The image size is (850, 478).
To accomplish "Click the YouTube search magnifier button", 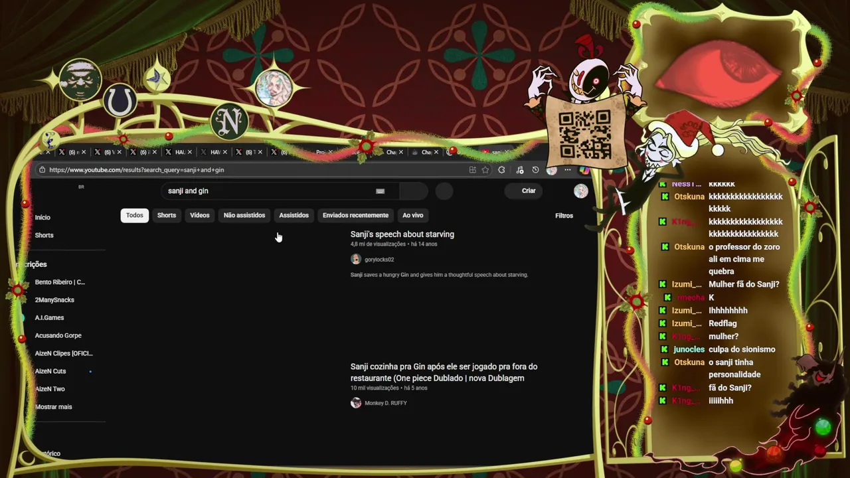I will point(413,191).
